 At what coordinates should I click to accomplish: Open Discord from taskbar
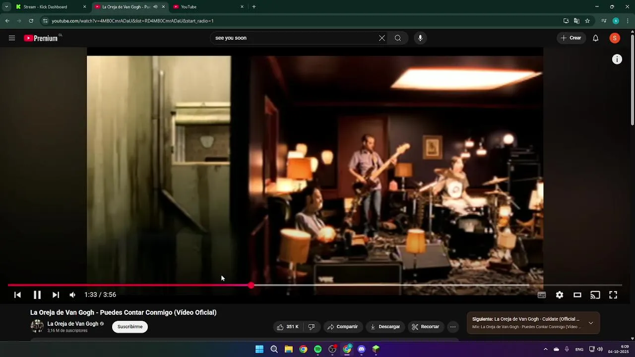coord(362,349)
